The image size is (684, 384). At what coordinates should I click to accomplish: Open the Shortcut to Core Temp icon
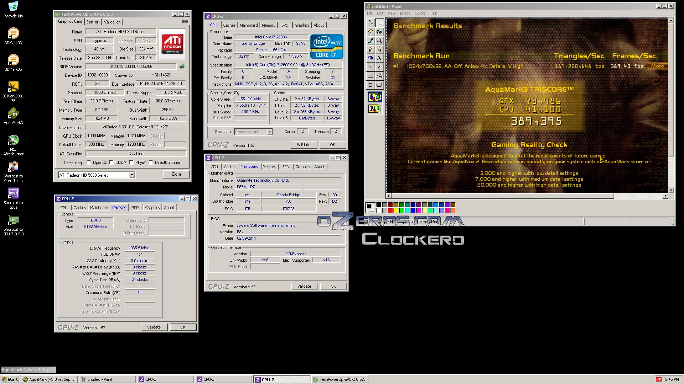[13, 172]
